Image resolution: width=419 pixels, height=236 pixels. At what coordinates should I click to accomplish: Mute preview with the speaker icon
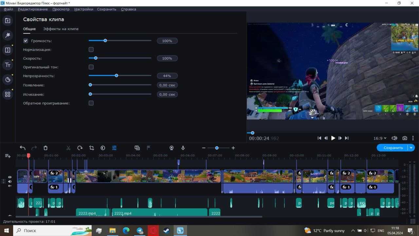pyautogui.click(x=394, y=138)
